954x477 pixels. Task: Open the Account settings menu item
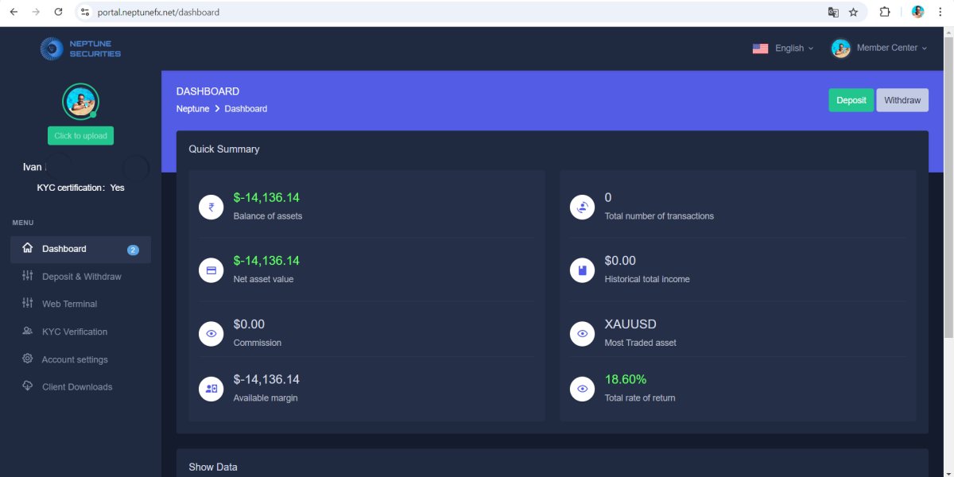80,359
